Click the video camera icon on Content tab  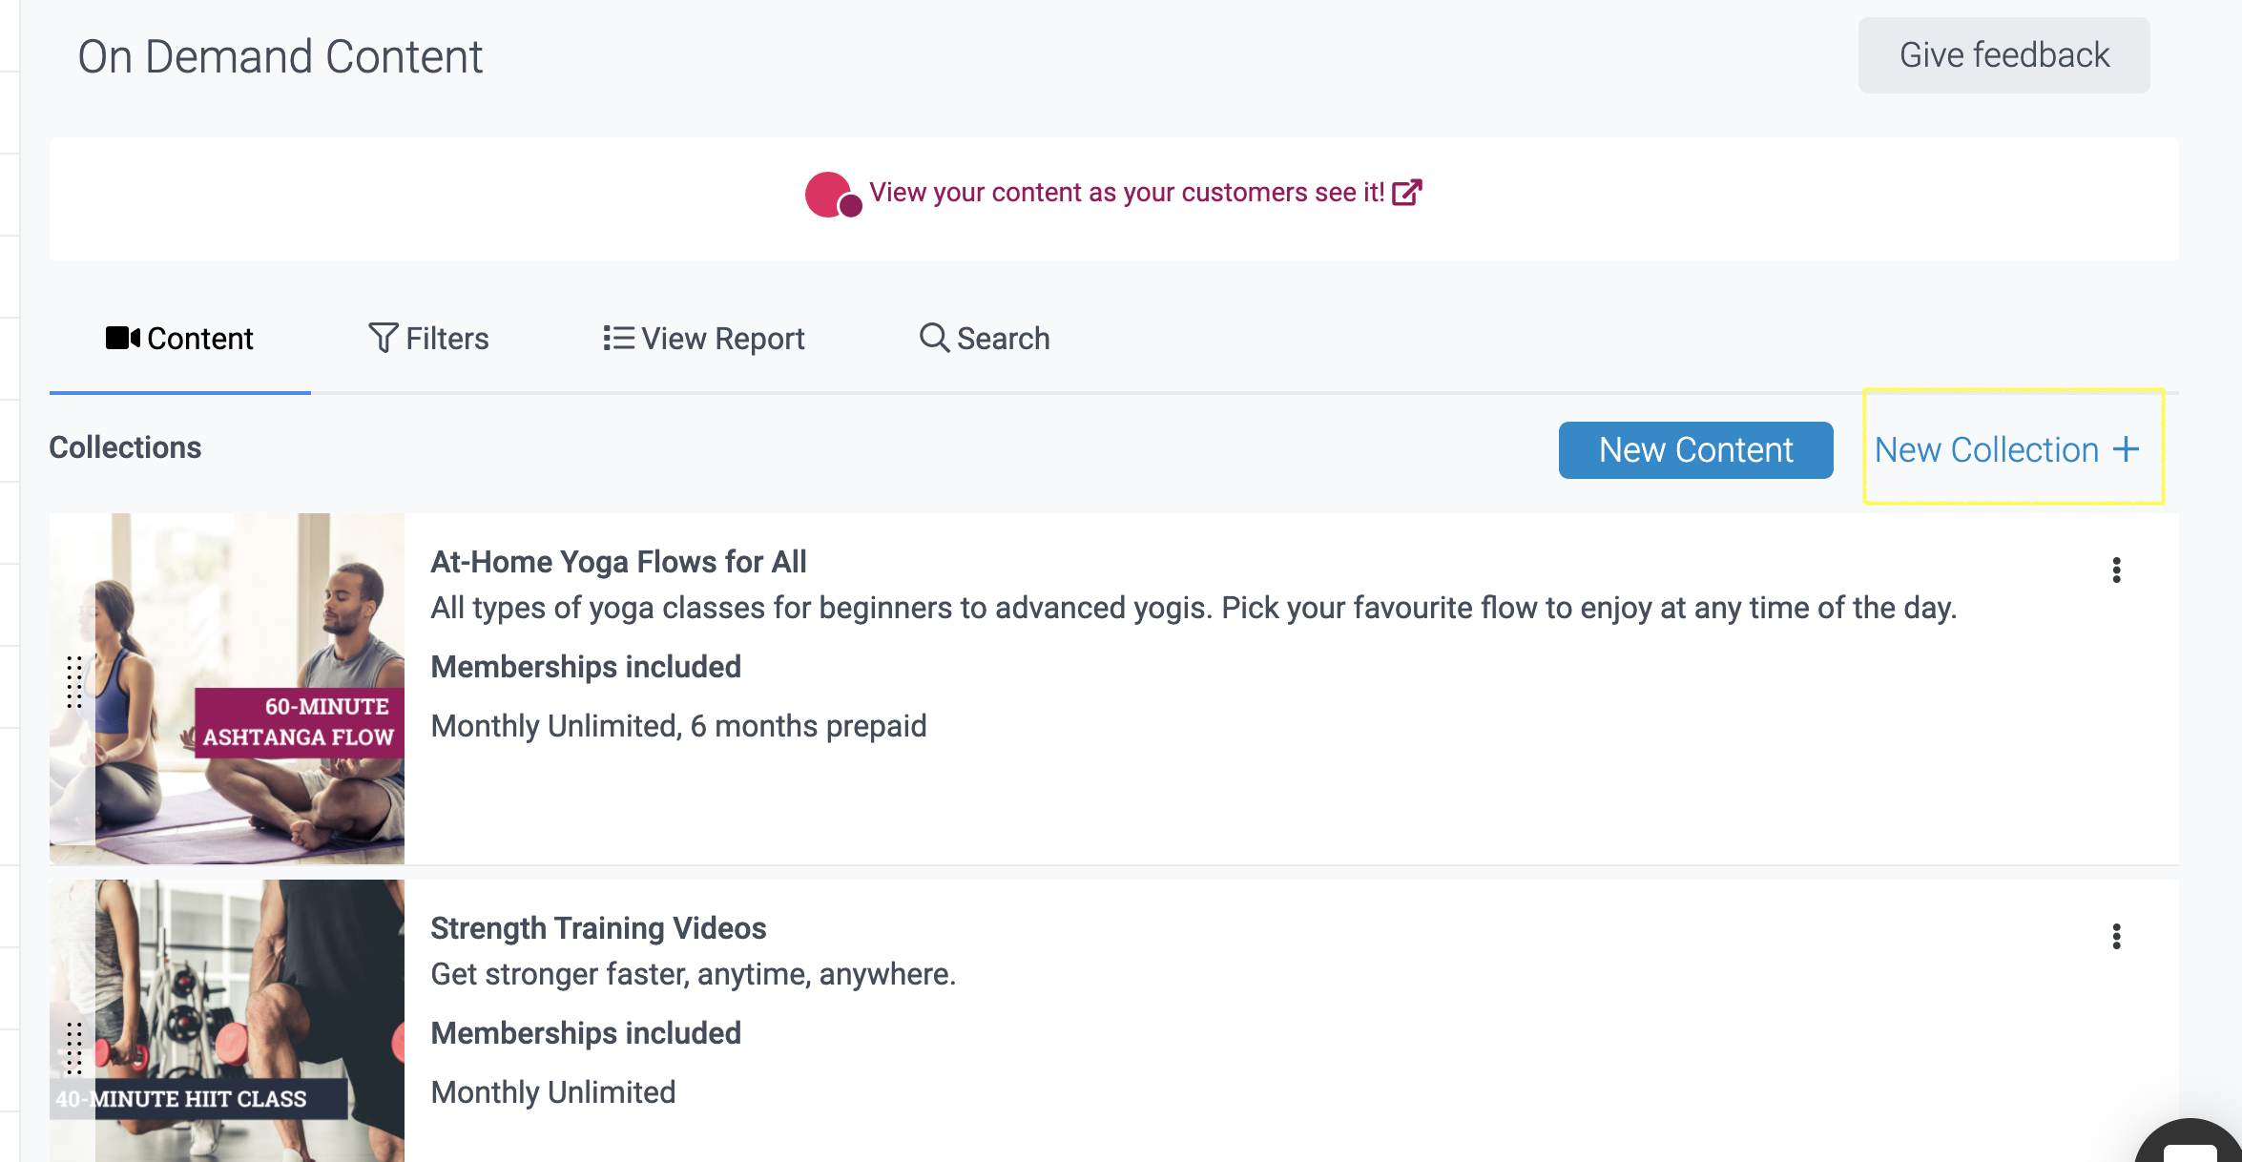tap(122, 338)
